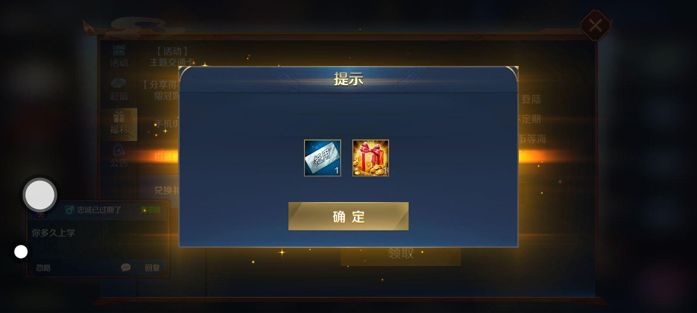
Task: Switch to the 超值 sidebar tab
Action: tap(119, 89)
